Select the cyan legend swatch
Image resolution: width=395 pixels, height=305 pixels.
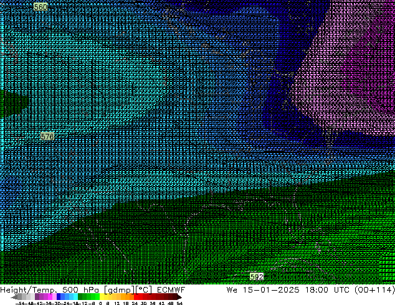[75, 296]
